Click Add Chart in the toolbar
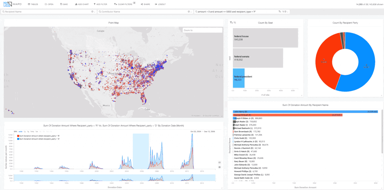The image size is (384, 190). [x=82, y=4]
